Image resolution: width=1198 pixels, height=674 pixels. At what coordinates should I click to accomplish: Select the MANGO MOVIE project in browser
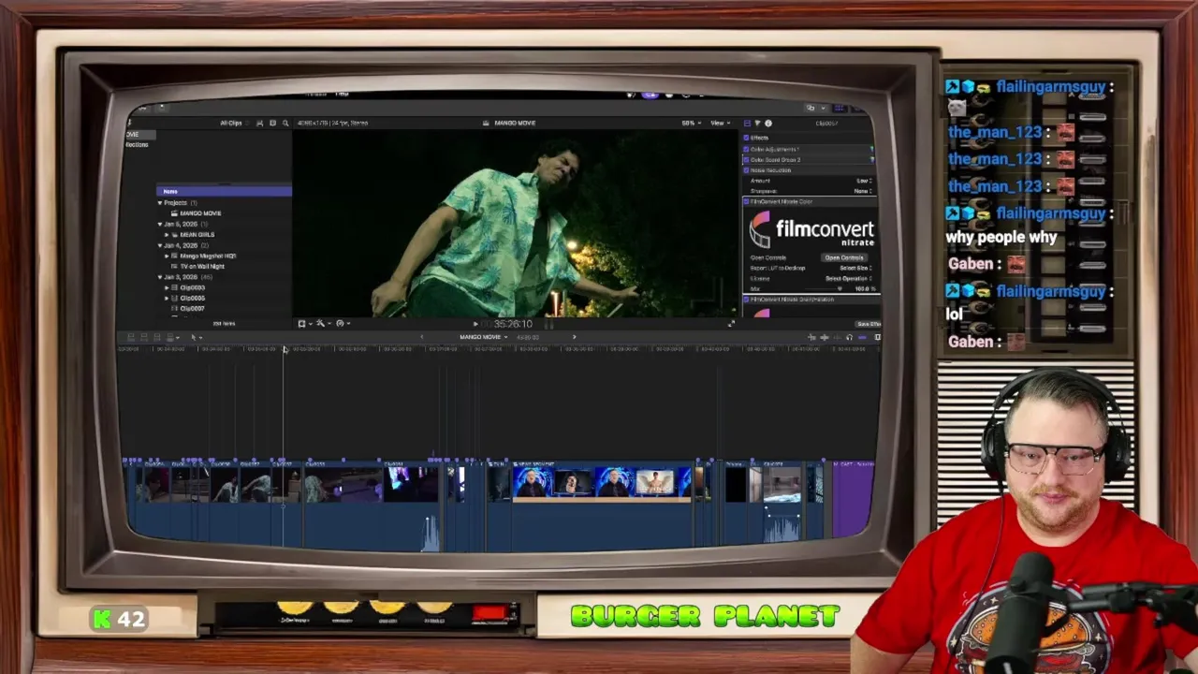[200, 213]
